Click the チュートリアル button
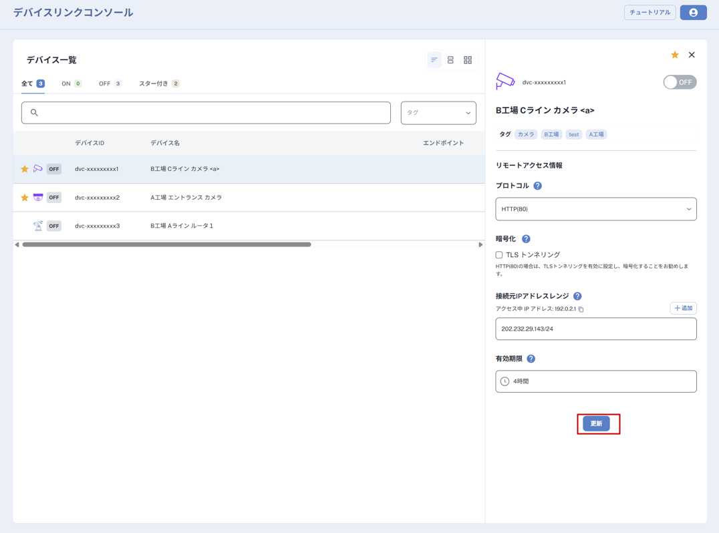Image resolution: width=719 pixels, height=533 pixels. tap(650, 13)
